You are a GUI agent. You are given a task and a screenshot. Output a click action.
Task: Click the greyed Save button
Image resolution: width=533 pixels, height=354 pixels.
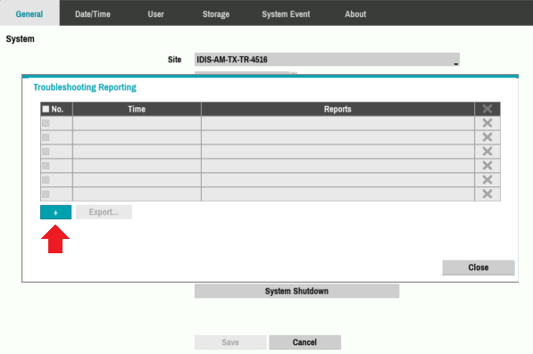coord(230,342)
